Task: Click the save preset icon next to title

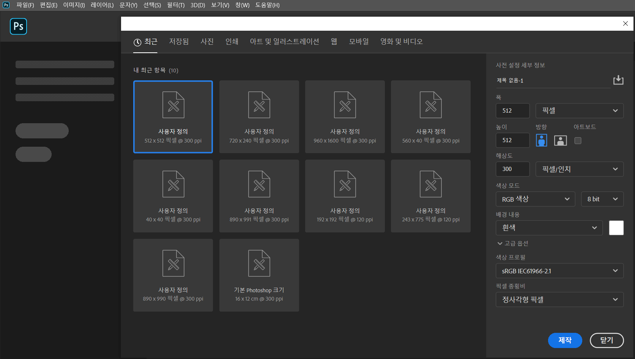Action: click(x=618, y=80)
